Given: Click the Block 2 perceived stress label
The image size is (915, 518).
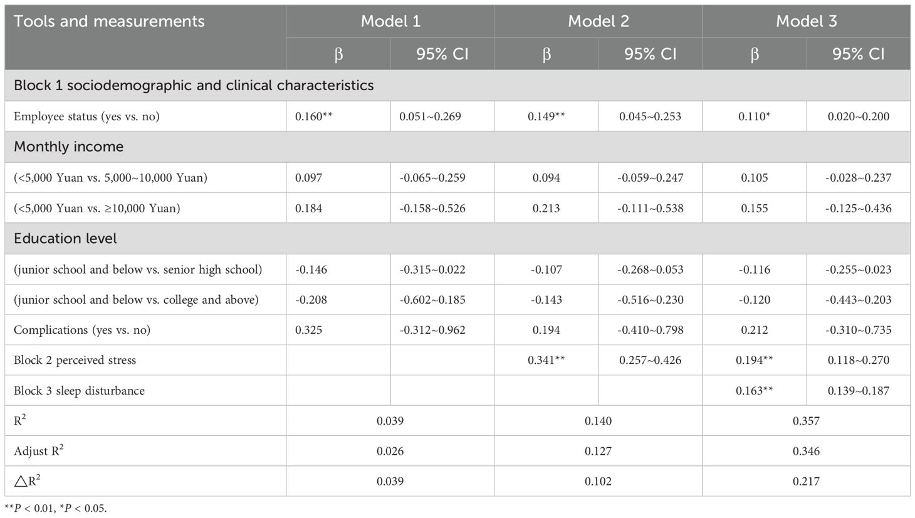Looking at the screenshot, I should [75, 360].
